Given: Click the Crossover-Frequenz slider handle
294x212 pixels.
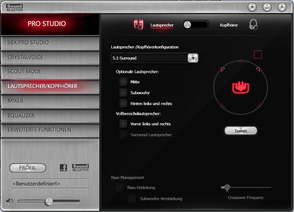Looking at the screenshot, I should (x=227, y=187).
